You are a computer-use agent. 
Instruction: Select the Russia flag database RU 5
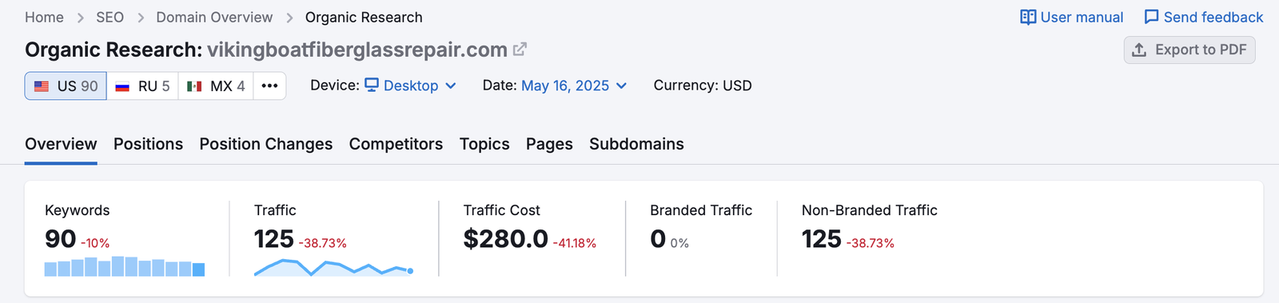(x=142, y=86)
